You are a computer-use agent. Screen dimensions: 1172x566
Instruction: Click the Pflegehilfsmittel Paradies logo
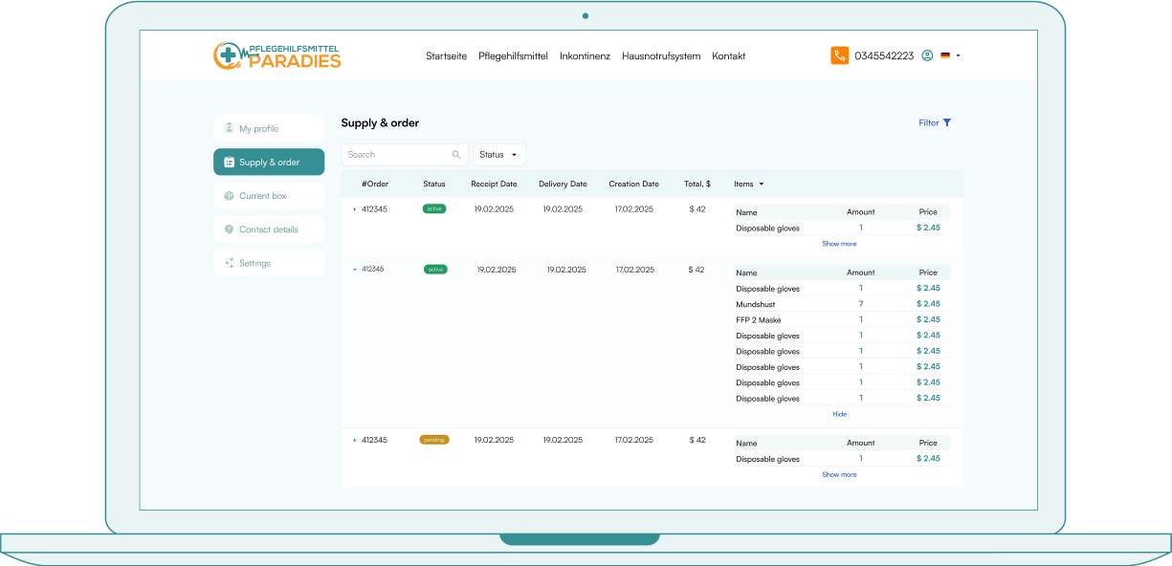coord(277,55)
